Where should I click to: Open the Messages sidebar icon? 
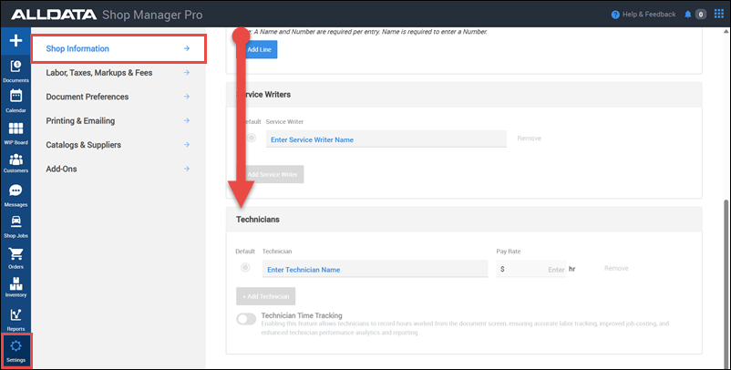click(x=15, y=194)
